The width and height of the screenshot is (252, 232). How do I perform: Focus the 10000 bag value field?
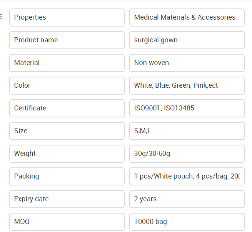click(187, 222)
